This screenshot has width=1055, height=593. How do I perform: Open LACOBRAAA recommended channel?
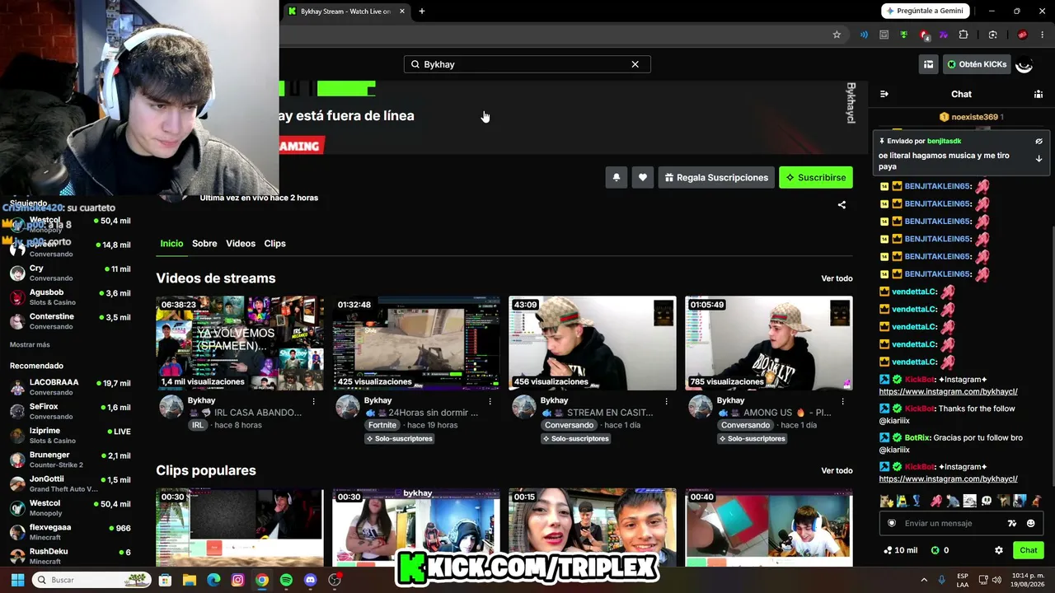point(70,387)
